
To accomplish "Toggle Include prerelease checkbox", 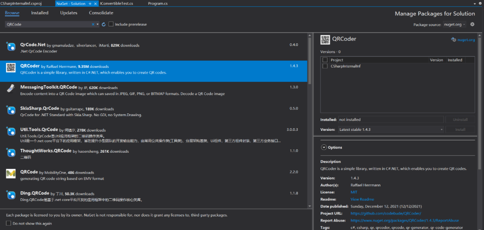I will [111, 24].
